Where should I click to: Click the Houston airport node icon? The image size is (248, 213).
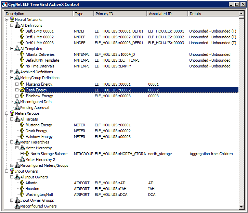(x=22, y=188)
